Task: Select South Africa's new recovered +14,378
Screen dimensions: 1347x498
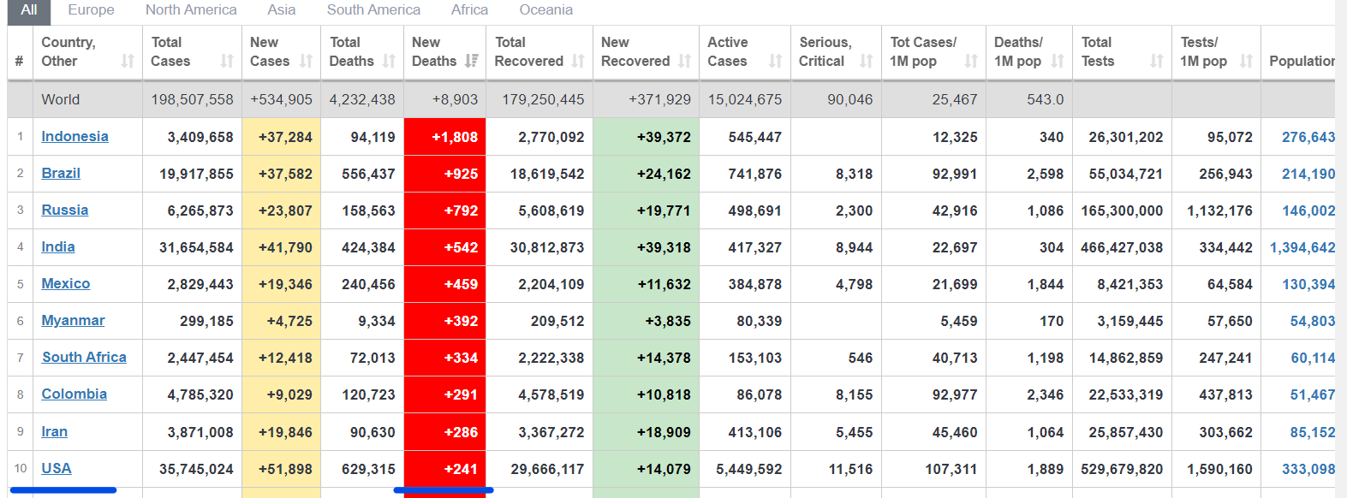Action: (646, 358)
